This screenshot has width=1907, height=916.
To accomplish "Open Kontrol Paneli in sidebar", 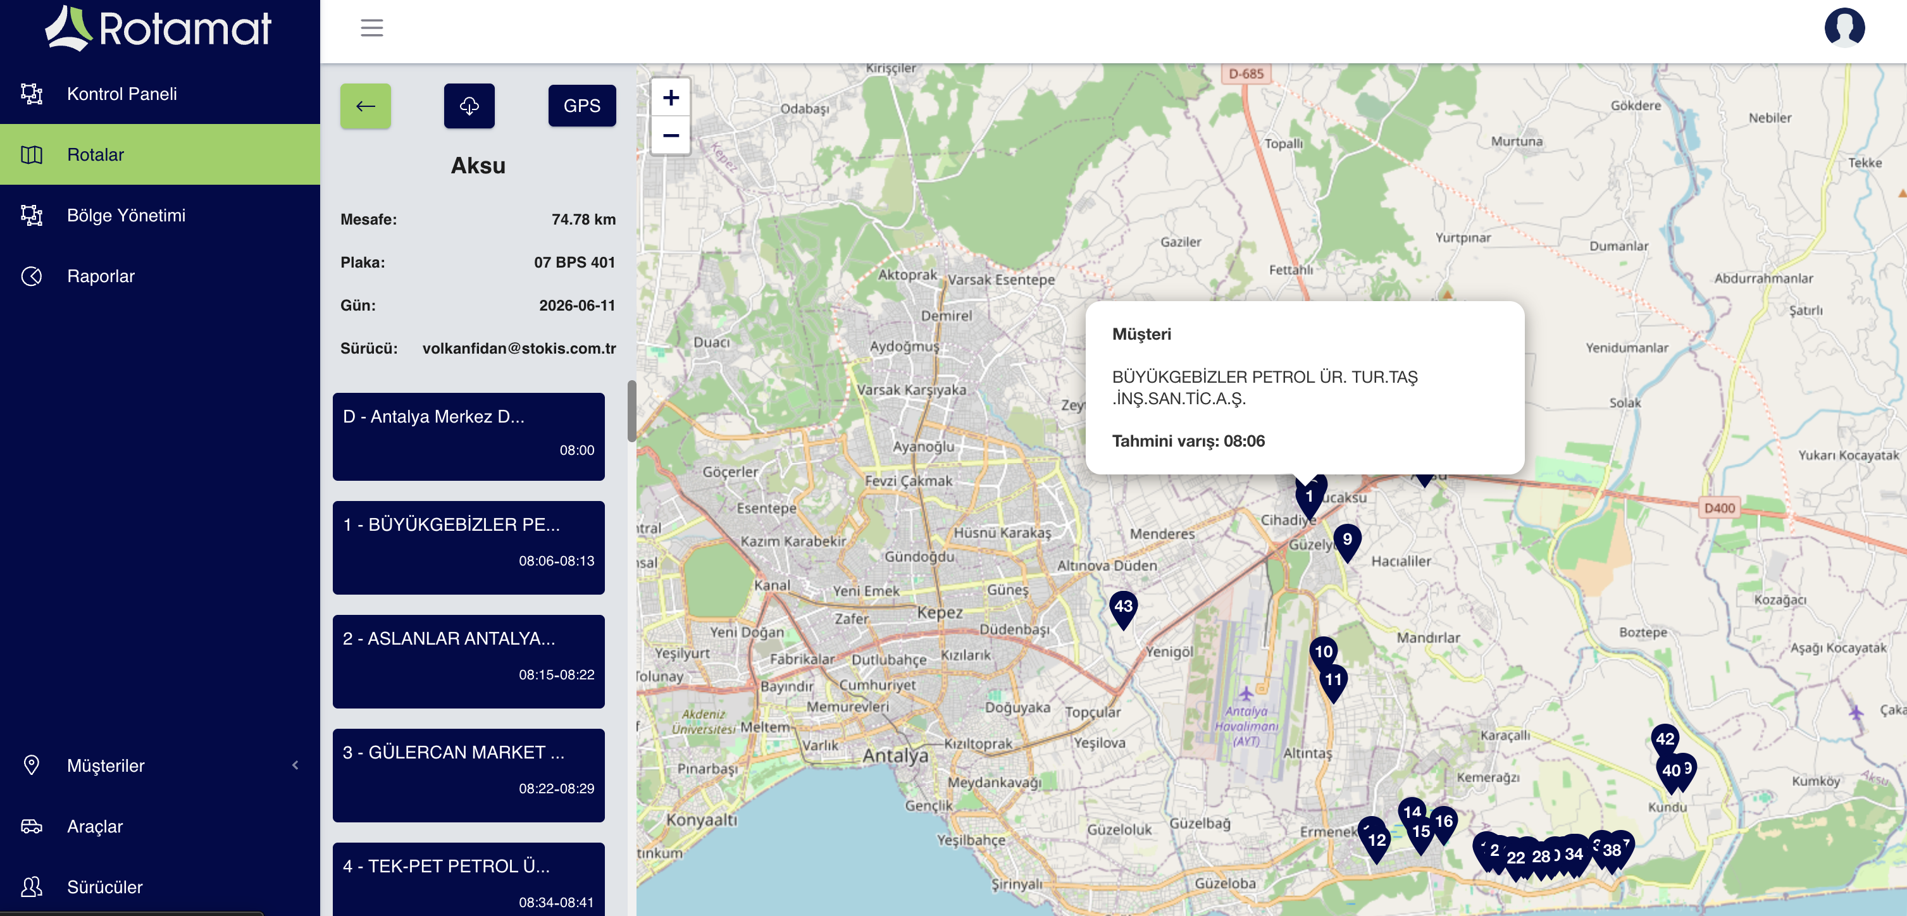I will click(160, 94).
